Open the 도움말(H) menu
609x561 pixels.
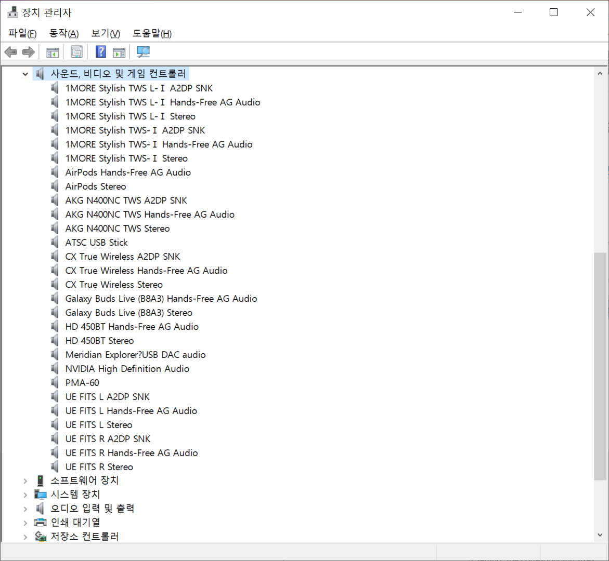point(152,33)
